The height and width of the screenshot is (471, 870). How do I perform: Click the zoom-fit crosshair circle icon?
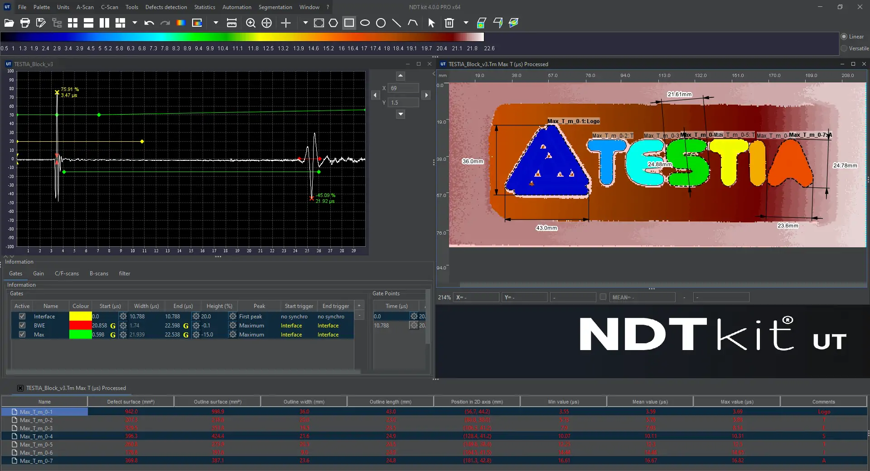(x=267, y=23)
